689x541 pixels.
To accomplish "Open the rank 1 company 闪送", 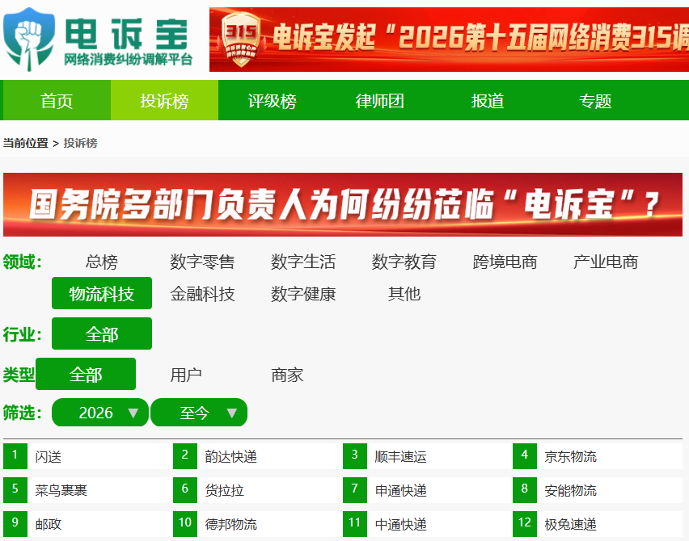I will (x=49, y=457).
